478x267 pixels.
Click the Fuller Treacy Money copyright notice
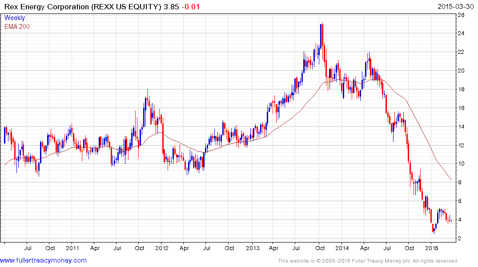368,261
